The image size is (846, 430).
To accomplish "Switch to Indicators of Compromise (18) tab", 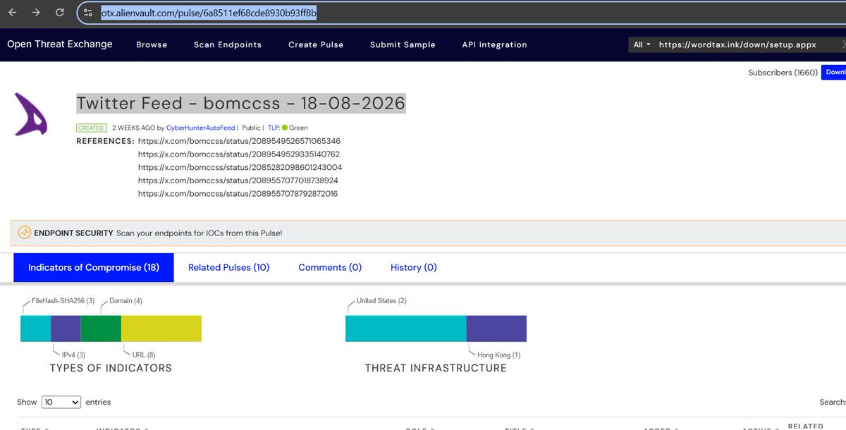I will [x=94, y=268].
